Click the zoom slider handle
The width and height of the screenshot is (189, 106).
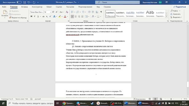tap(171, 99)
